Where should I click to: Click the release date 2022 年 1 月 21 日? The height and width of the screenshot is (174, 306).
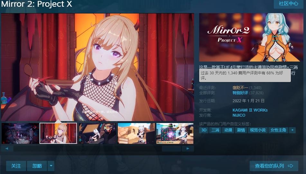[x=248, y=101]
